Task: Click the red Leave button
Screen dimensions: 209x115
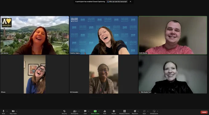Action: coord(204,112)
